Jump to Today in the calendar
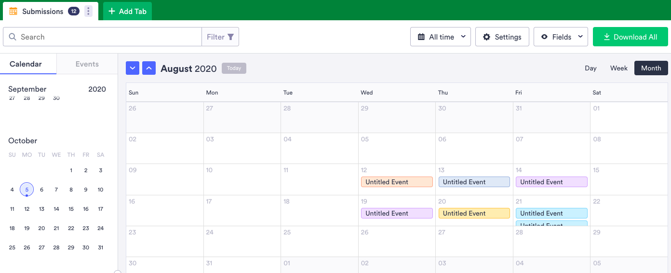The image size is (671, 273). pyautogui.click(x=234, y=68)
